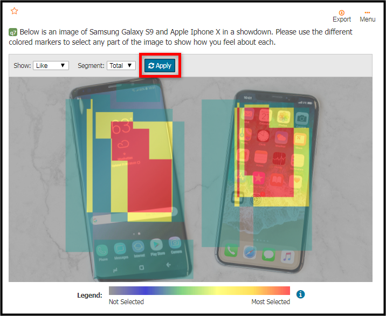Click the Messages icon on Samsung dock
Image resolution: width=386 pixels, height=316 pixels.
(120, 248)
